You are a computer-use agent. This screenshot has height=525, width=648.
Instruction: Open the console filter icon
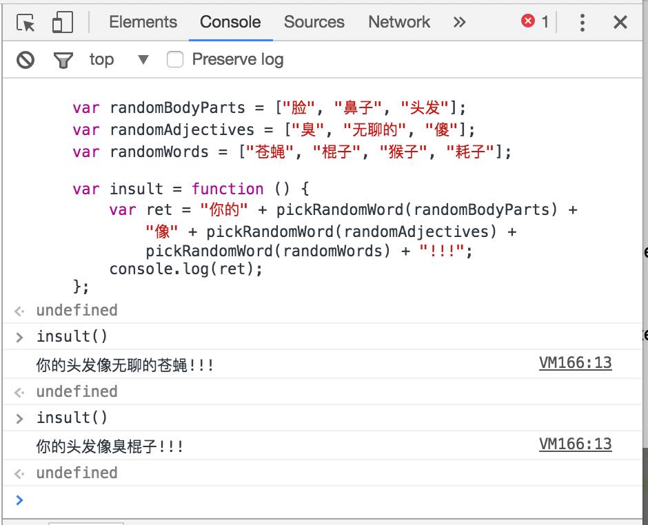63,60
